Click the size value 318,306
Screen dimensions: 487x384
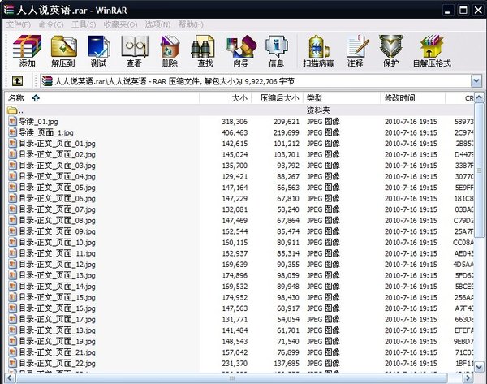coord(235,122)
